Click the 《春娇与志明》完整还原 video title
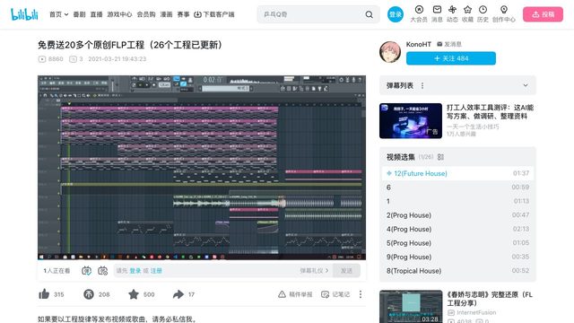 [490, 299]
